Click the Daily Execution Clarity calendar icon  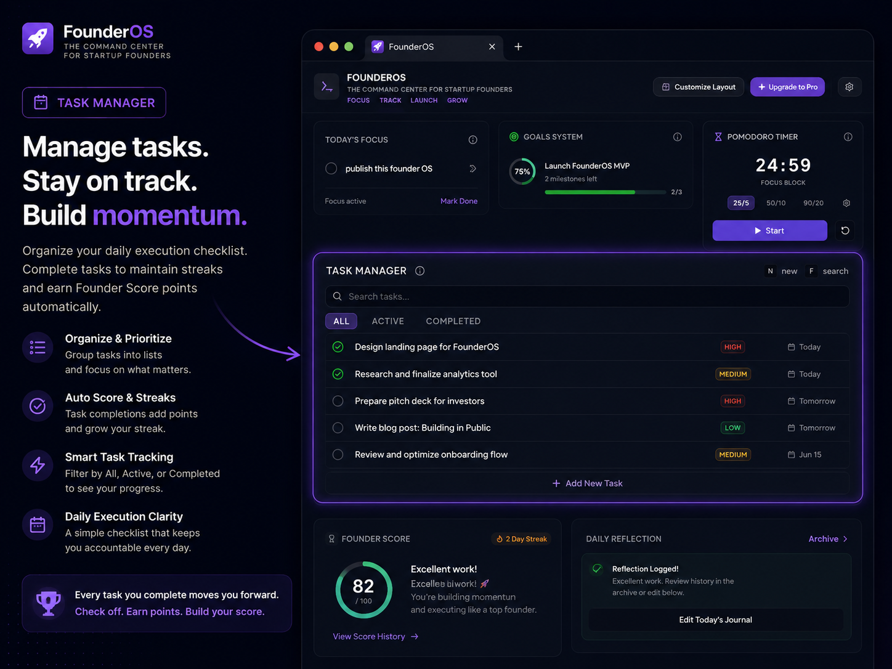coord(38,525)
